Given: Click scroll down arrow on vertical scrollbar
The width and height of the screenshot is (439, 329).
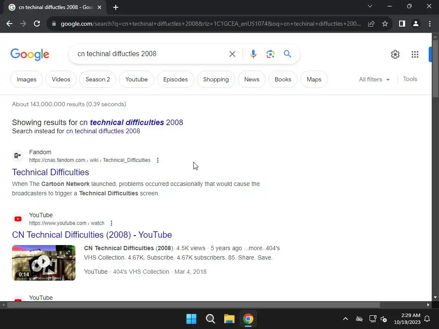Looking at the screenshot, I should (x=436, y=298).
